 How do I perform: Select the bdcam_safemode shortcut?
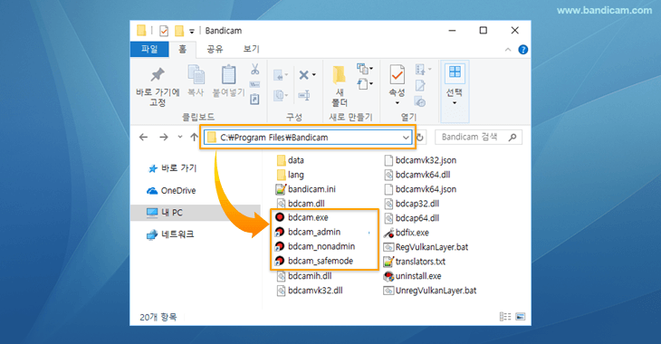[314, 261]
